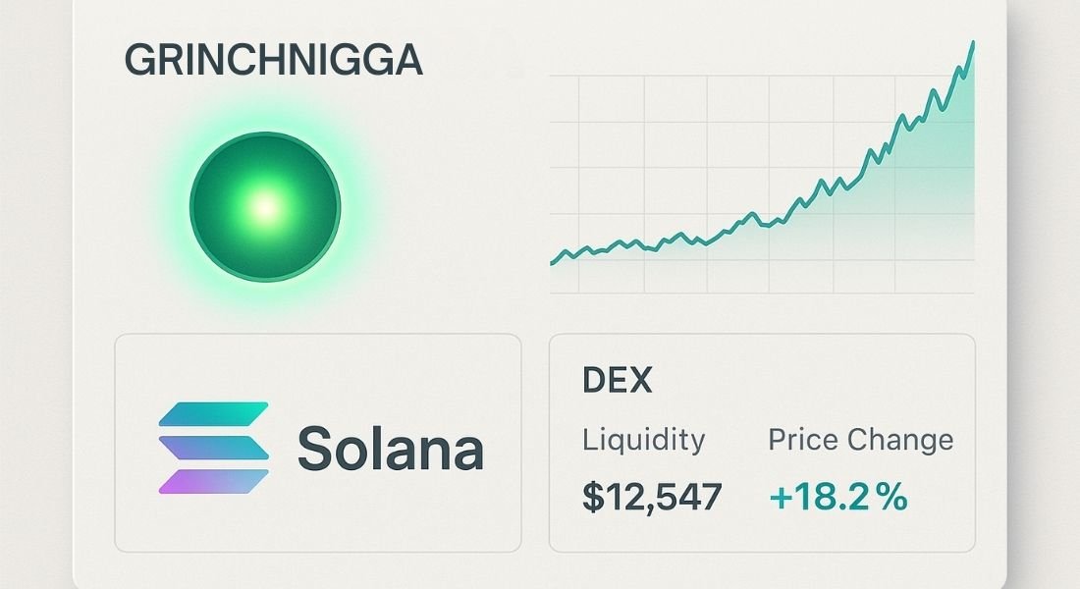Click the Solana three-bar logo icon
Screen dimensions: 1080x589
point(213,448)
